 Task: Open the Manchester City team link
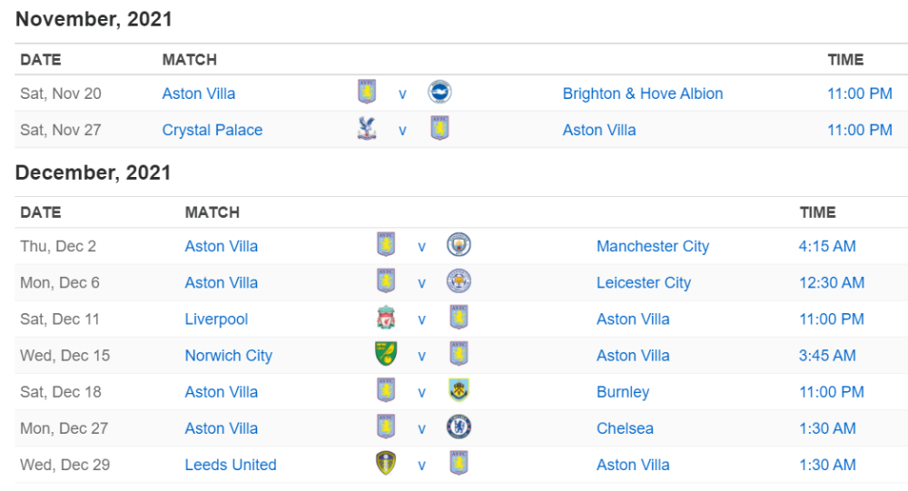pos(653,247)
